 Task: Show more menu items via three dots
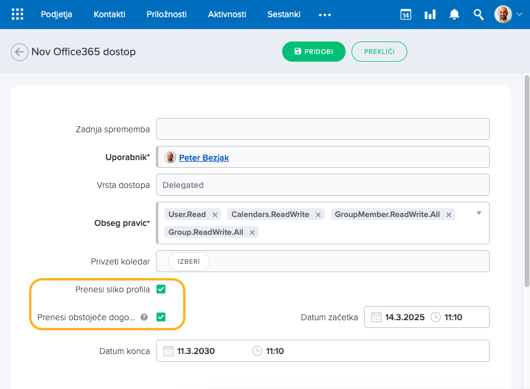click(324, 15)
